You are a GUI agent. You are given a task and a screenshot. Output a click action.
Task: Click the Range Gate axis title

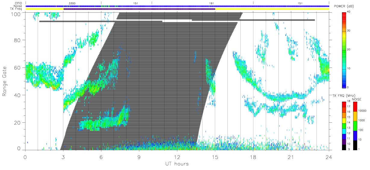5,81
